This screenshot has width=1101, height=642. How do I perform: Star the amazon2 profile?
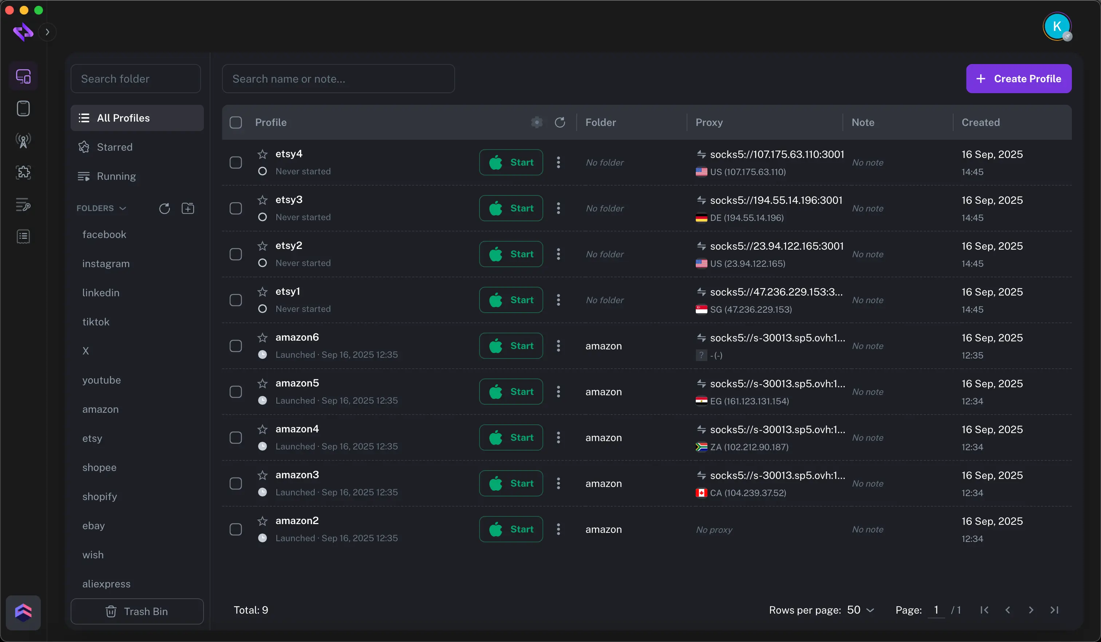click(262, 520)
